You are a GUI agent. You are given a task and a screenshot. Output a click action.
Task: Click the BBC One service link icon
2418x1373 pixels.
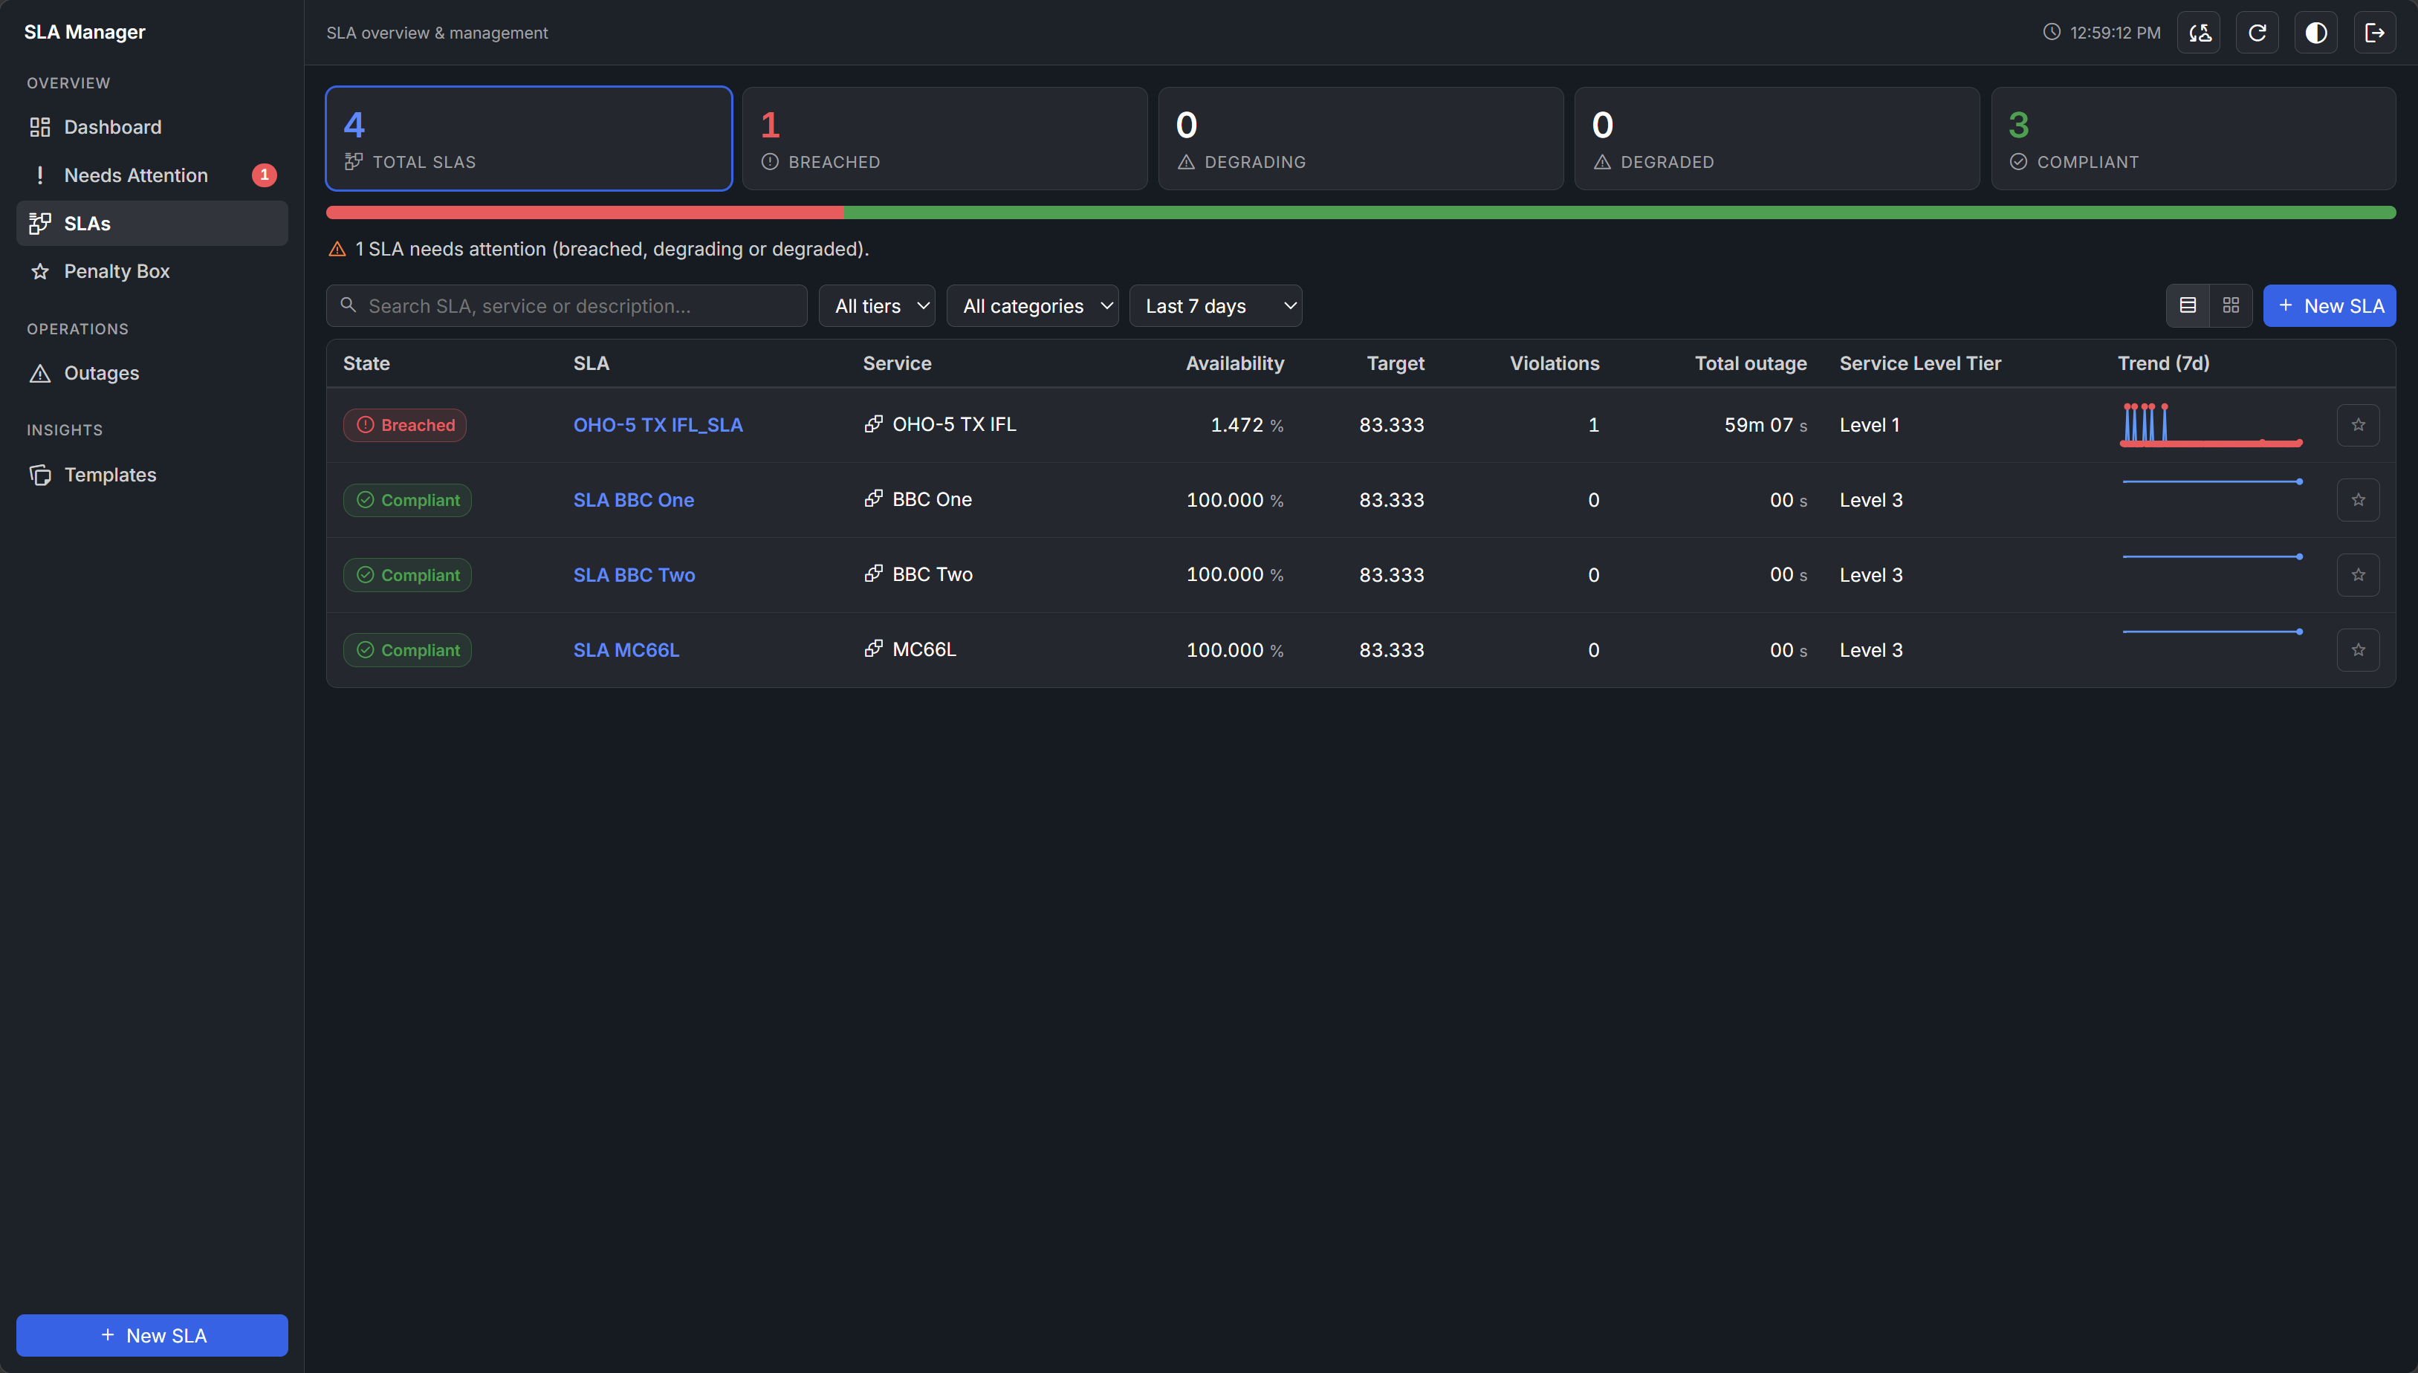pyautogui.click(x=873, y=499)
